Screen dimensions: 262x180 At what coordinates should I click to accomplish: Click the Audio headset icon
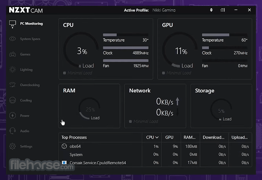[12, 131]
